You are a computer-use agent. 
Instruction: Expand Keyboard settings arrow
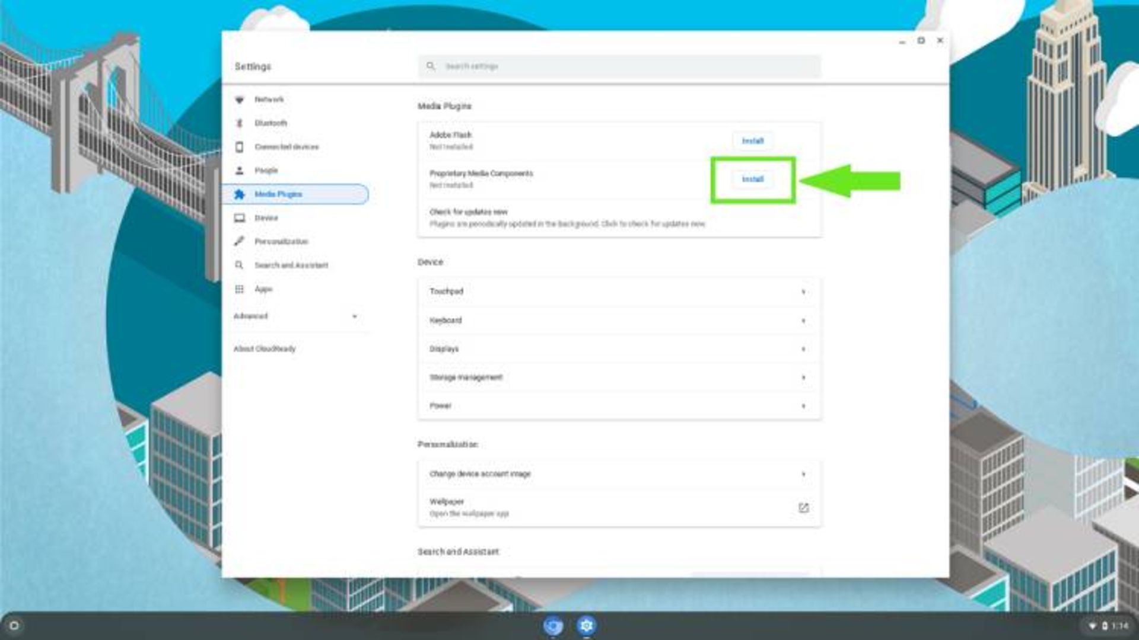coord(803,321)
